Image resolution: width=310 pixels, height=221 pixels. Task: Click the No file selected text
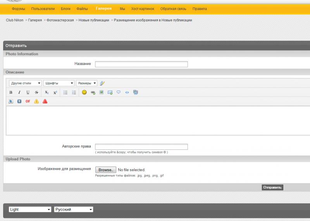[131, 170]
